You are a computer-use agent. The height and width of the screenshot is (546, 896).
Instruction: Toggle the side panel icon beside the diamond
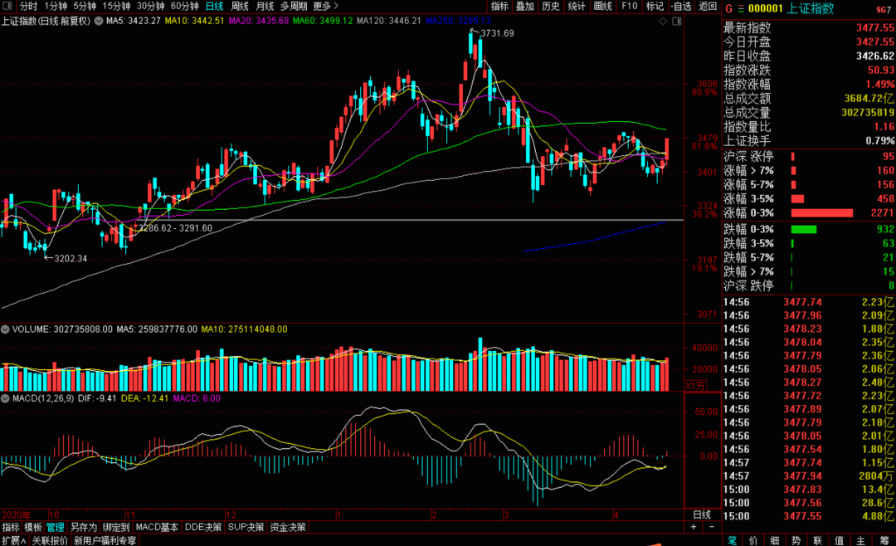[677, 21]
